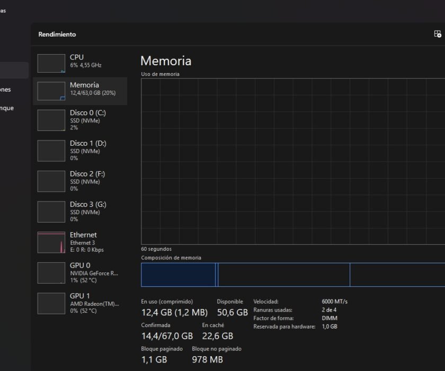Click the Disco 0 mini graph thumbnail
Screen dimensions: 445x371
[51, 120]
